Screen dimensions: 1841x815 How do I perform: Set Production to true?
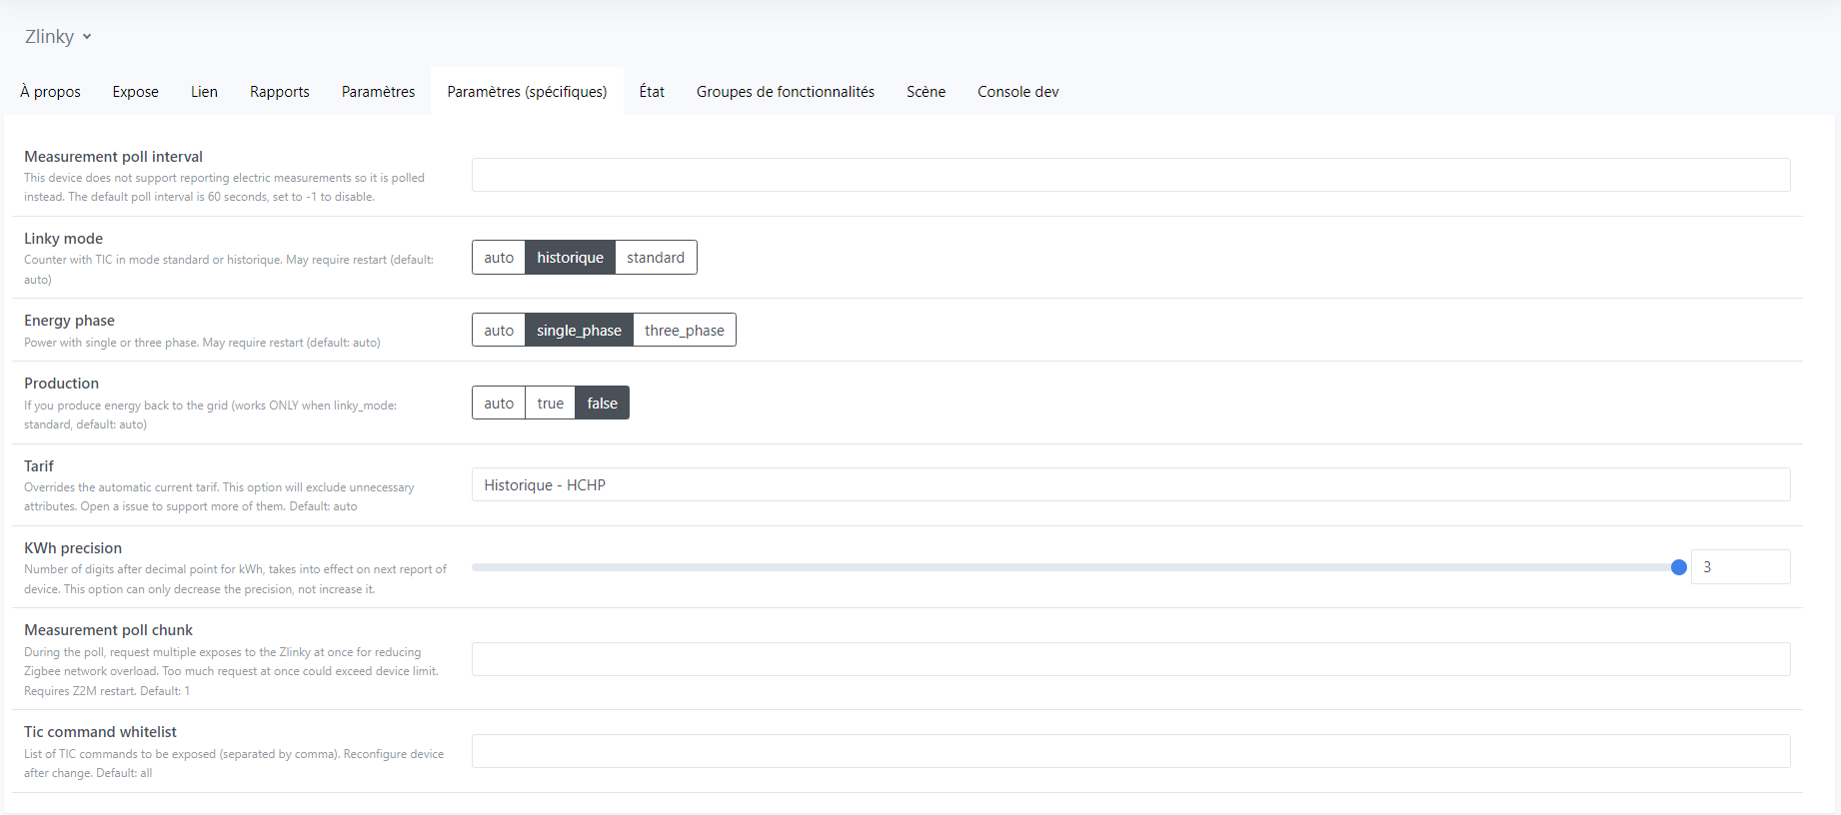pyautogui.click(x=550, y=404)
